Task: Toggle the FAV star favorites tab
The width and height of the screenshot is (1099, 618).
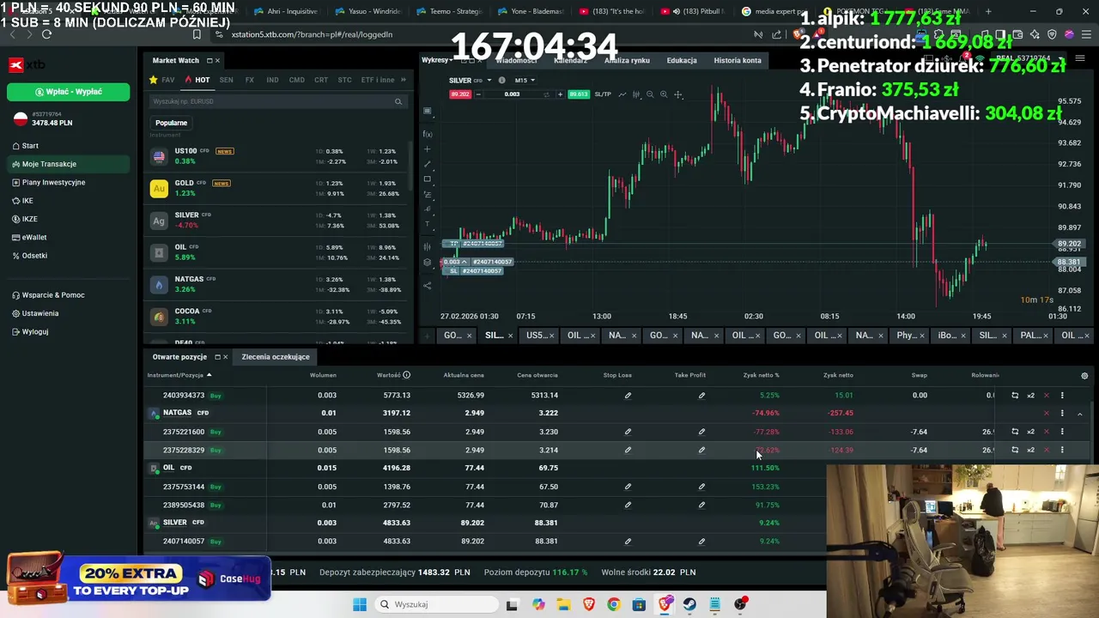Action: pos(163,80)
